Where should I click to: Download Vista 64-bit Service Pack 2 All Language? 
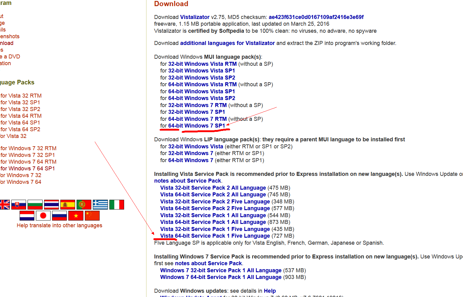tap(213, 195)
